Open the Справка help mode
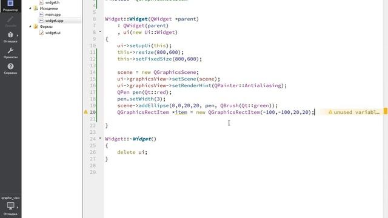The height and width of the screenshot is (218, 388). pyautogui.click(x=10, y=68)
